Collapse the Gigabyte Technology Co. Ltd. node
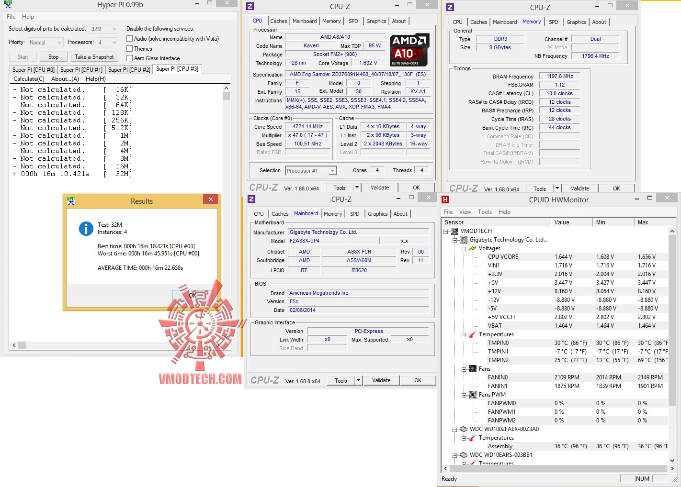This screenshot has height=487, width=681. click(x=455, y=240)
